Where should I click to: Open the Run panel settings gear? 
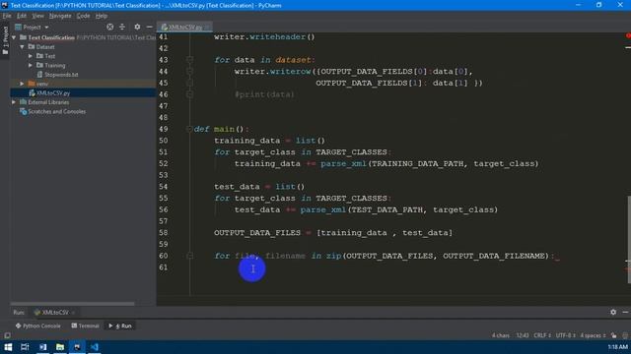coord(613,312)
